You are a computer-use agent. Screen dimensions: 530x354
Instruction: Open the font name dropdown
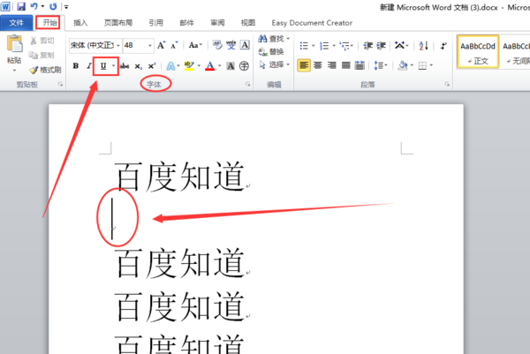click(118, 45)
